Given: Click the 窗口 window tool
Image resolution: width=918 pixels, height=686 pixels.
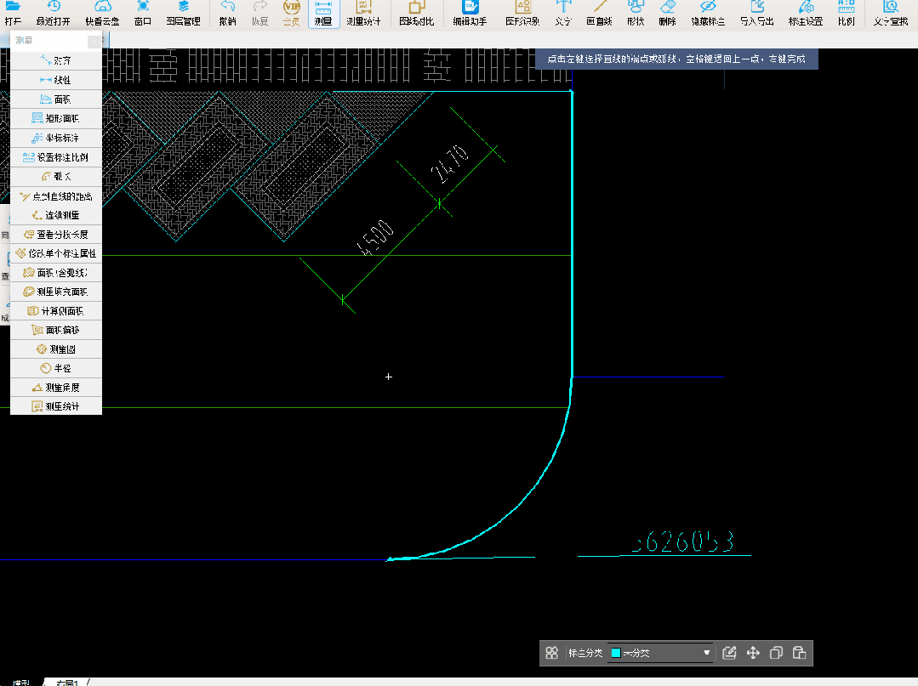Looking at the screenshot, I should pyautogui.click(x=143, y=13).
